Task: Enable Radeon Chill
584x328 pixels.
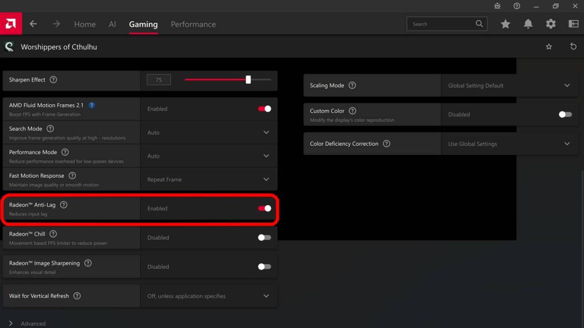Action: (x=263, y=237)
